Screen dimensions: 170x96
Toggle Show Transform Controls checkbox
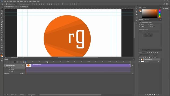tap(19, 4)
